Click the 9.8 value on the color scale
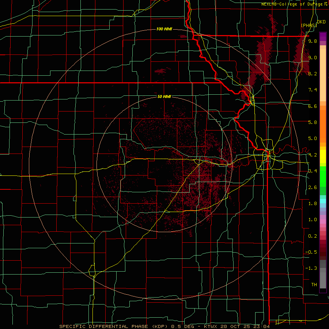 313,41
